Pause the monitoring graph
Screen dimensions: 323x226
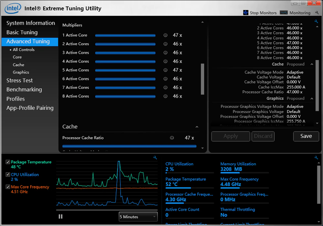click(x=61, y=216)
